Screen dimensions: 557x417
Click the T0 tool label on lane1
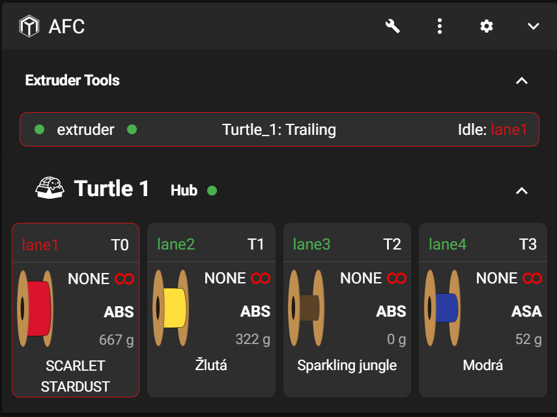coord(120,244)
